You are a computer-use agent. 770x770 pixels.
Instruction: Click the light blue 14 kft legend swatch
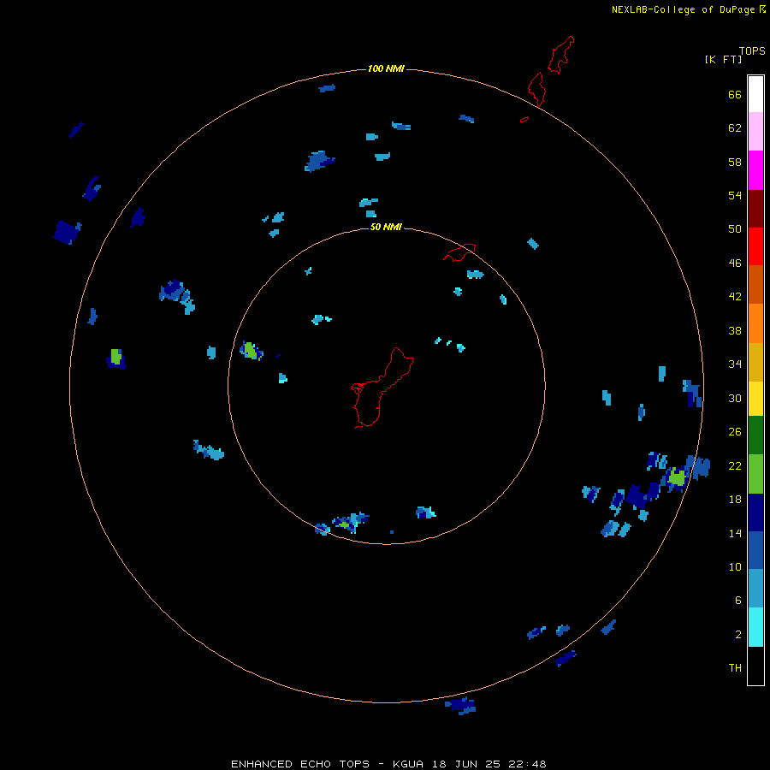755,589
